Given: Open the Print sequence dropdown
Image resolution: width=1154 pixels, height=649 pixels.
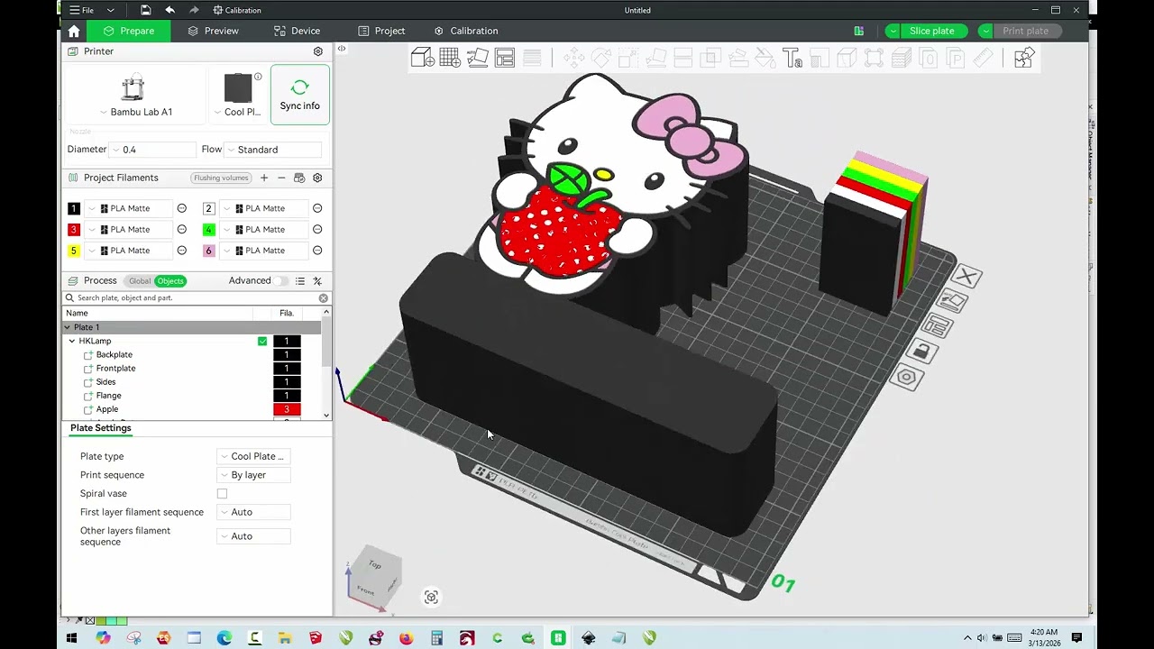Looking at the screenshot, I should click(253, 475).
